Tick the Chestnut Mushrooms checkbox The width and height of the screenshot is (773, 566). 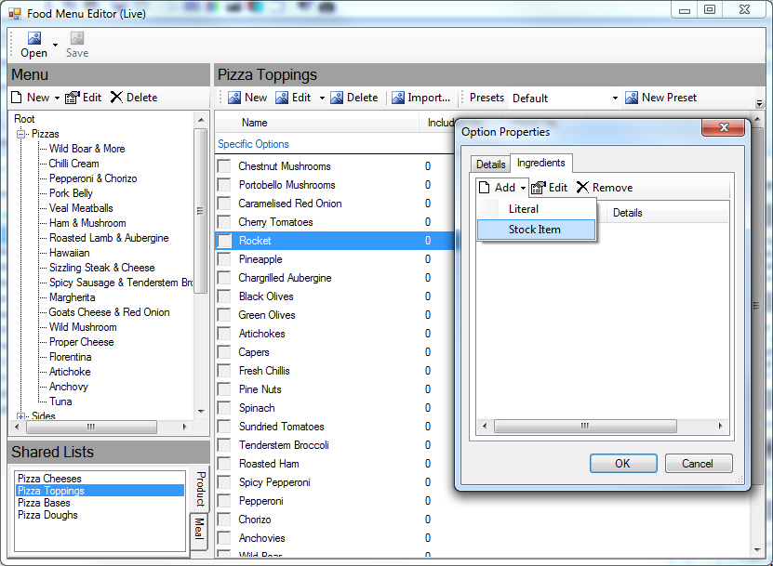click(224, 166)
